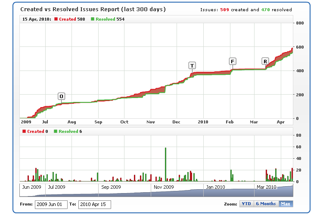Click green Resolved swatch in top legend
323x215 pixels.
pos(93,19)
